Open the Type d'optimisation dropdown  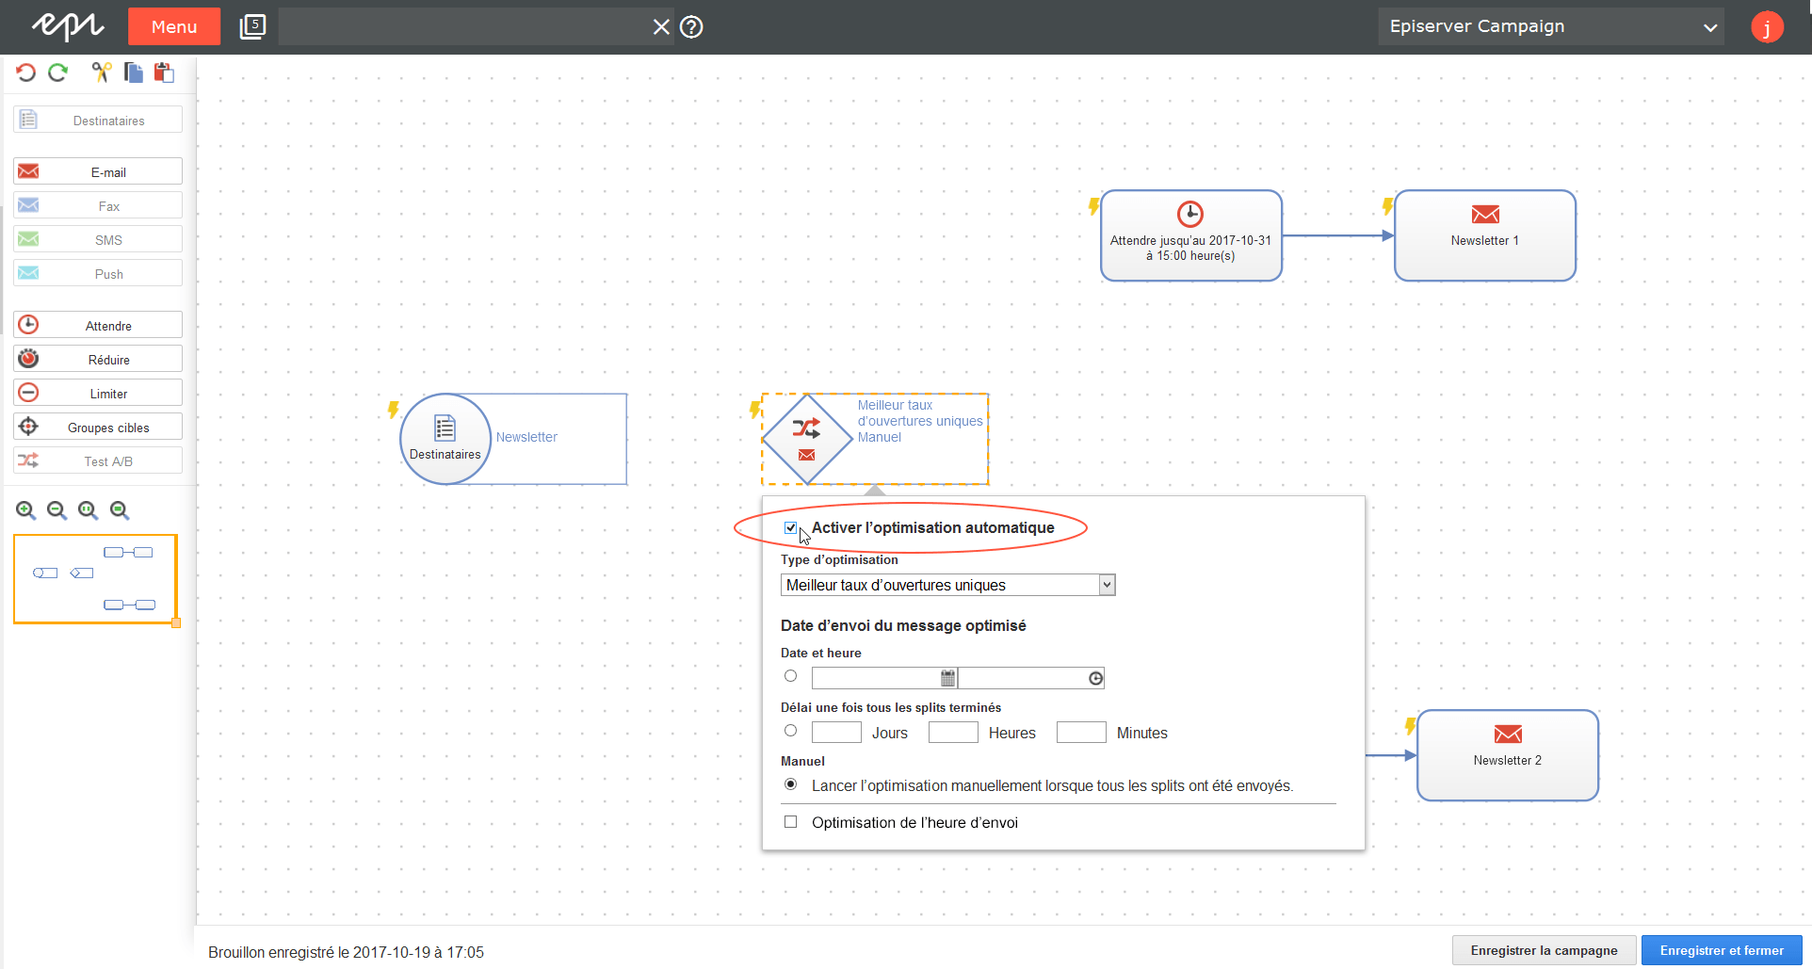pos(948,585)
